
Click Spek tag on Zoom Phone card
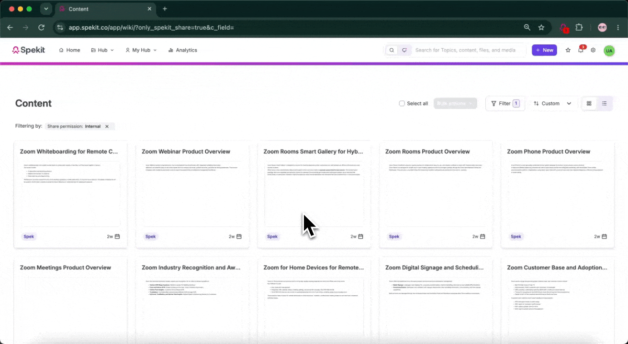516,236
